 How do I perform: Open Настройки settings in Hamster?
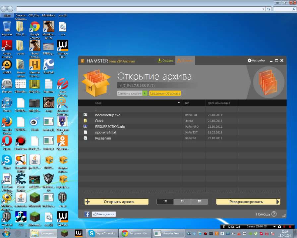pos(256,60)
